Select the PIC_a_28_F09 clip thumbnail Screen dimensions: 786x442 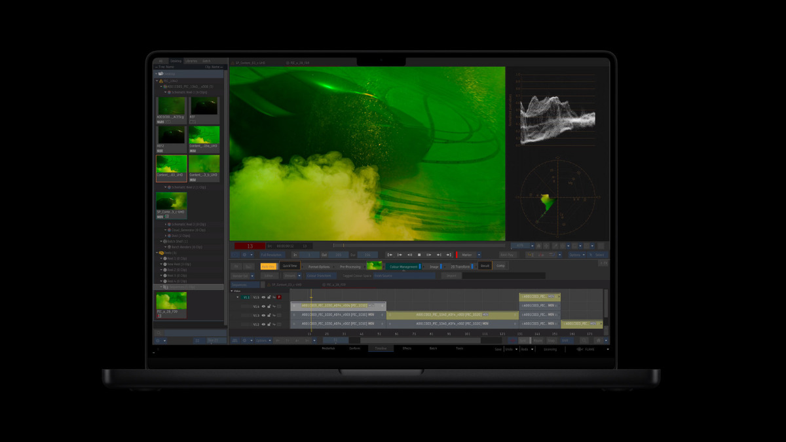[171, 303]
